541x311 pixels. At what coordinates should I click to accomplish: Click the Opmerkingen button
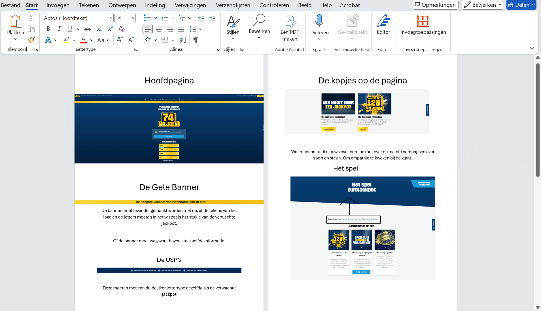pos(436,5)
